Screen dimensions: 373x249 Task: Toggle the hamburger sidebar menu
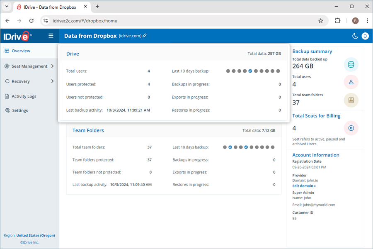[51, 36]
